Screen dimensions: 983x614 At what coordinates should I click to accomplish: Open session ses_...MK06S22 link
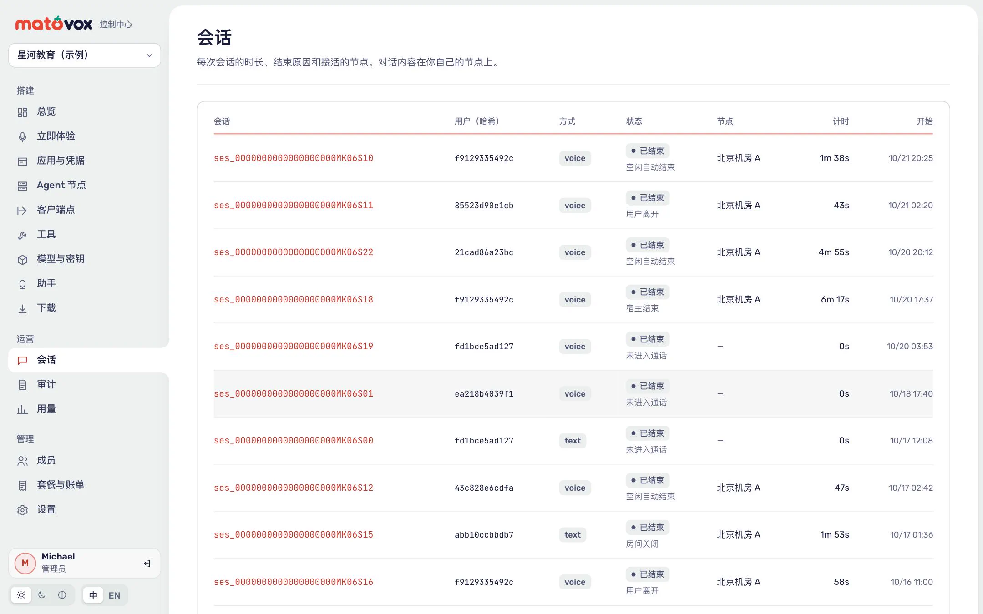coord(294,252)
